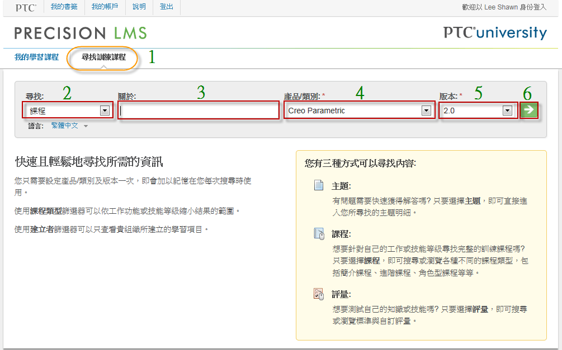Click the green arrow search button

pos(528,110)
